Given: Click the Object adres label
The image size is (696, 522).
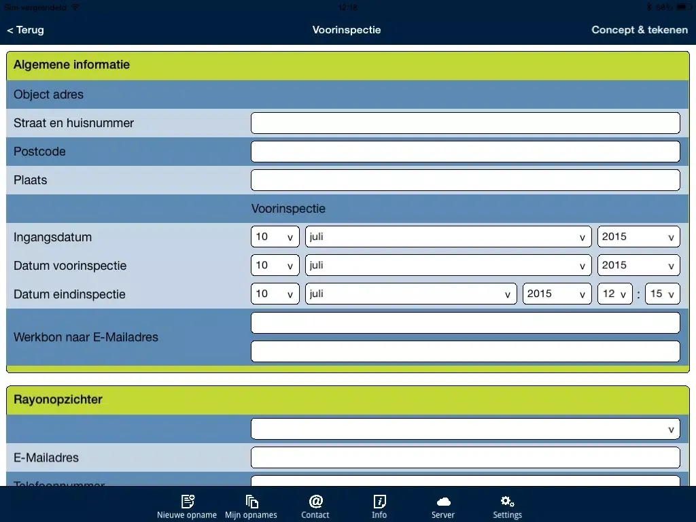Looking at the screenshot, I should click(48, 94).
